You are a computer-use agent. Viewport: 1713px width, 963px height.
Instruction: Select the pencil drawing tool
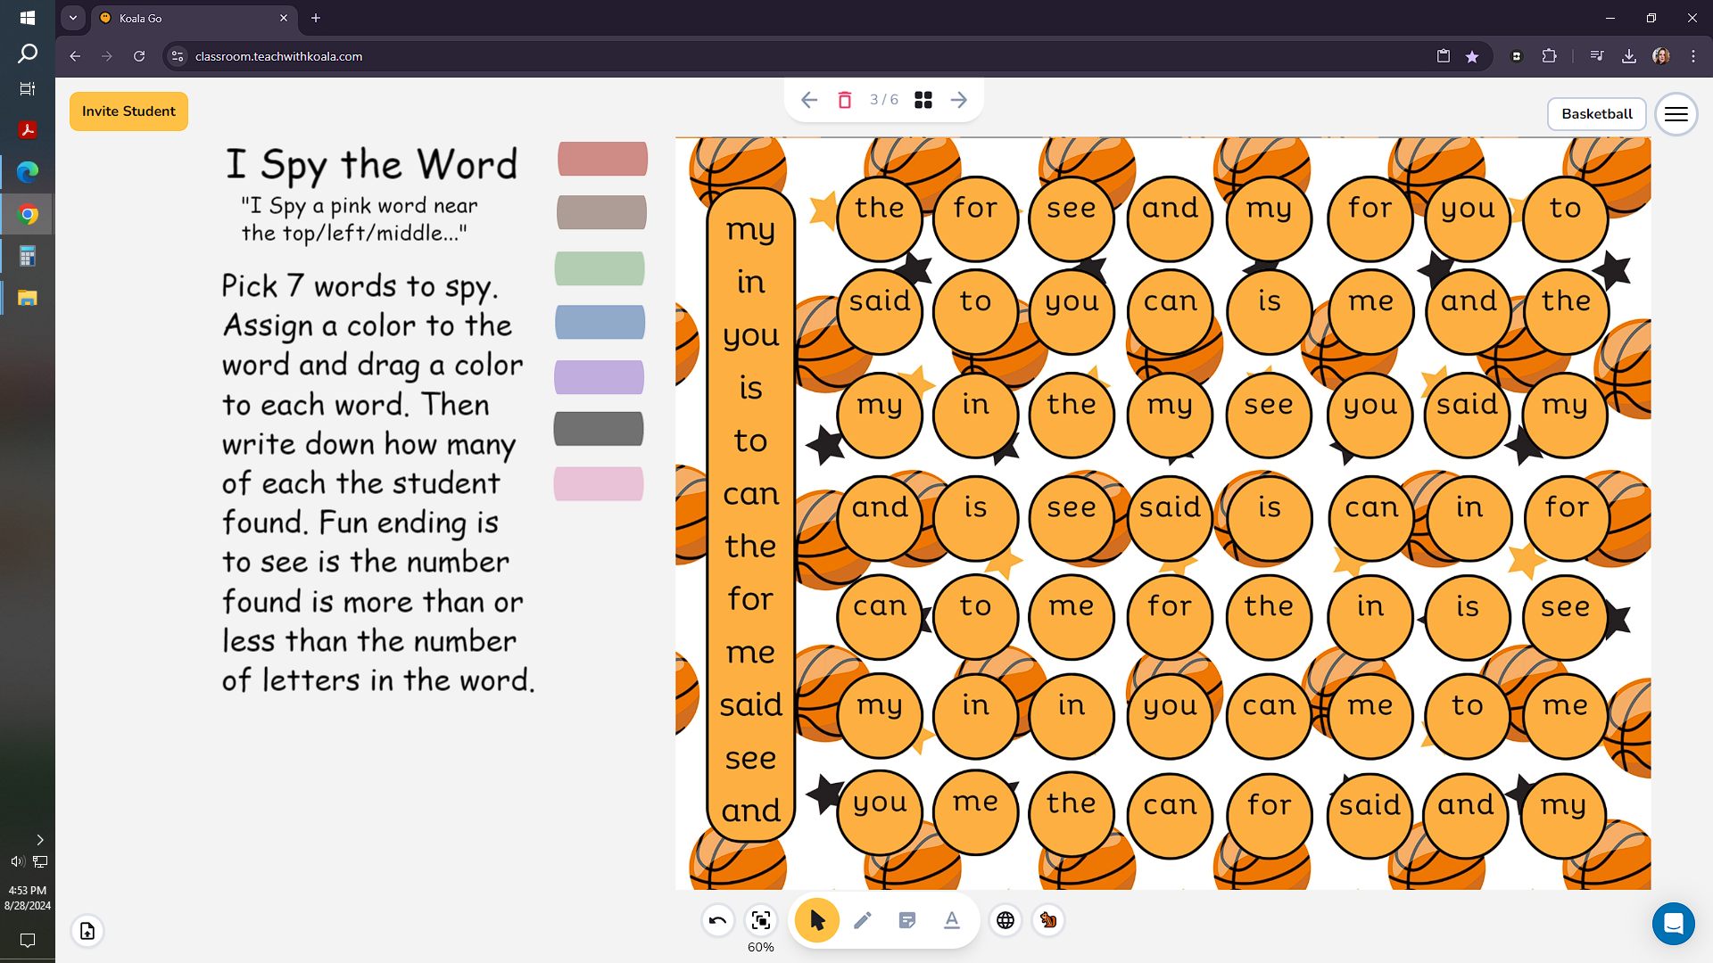coord(863,920)
